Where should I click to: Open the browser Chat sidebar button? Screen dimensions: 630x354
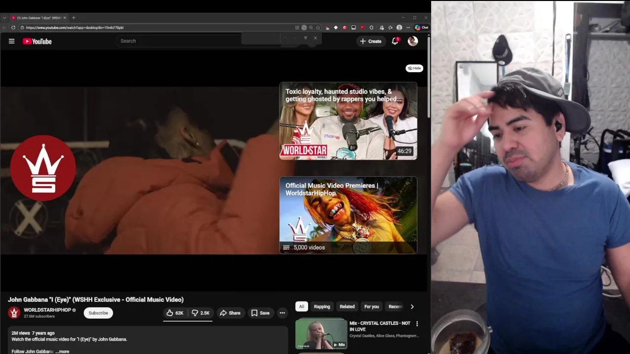(421, 28)
